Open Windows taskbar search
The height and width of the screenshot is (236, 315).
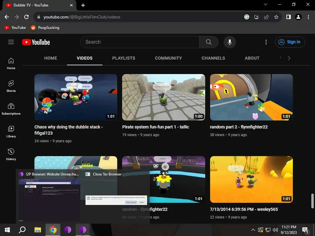(x=22, y=230)
